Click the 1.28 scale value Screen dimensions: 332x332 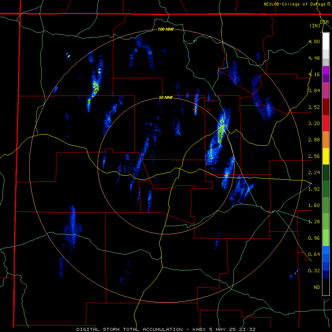coord(314,222)
